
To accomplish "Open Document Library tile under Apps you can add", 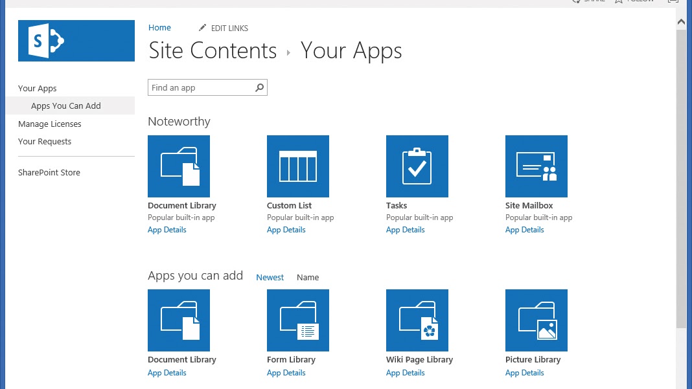I will tap(179, 320).
